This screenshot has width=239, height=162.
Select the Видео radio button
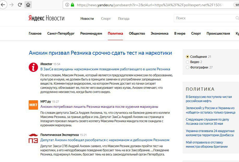point(187,62)
